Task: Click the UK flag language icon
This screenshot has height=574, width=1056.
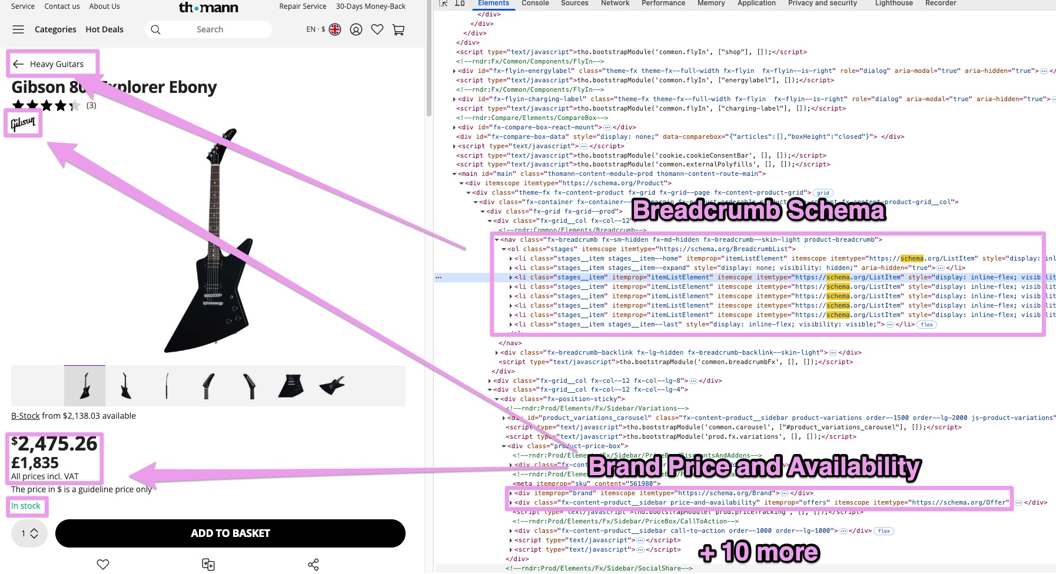Action: [x=335, y=29]
